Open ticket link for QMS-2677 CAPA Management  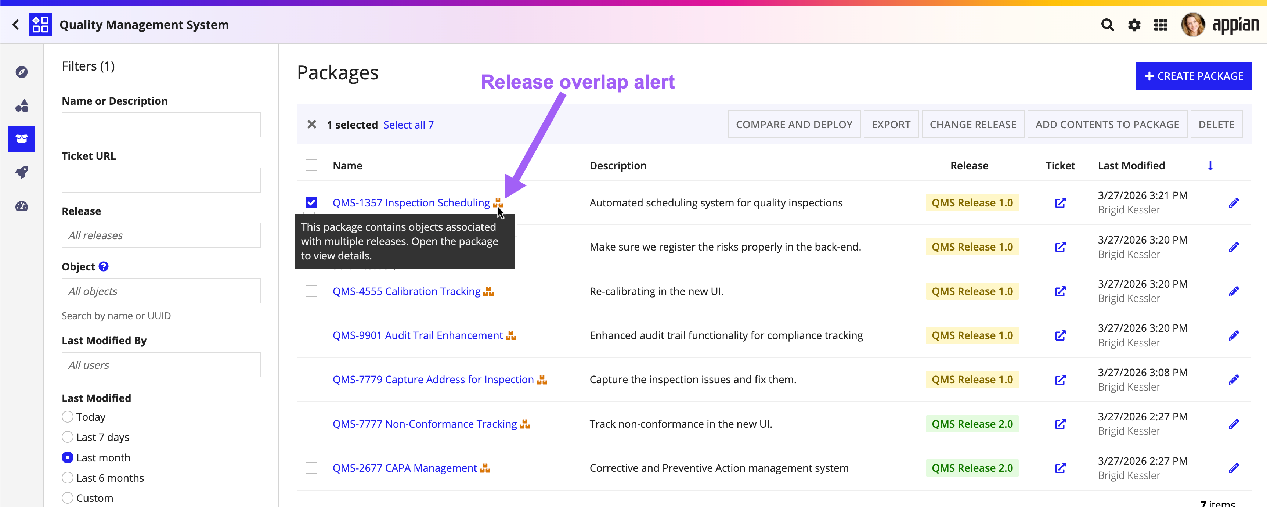(x=1061, y=468)
